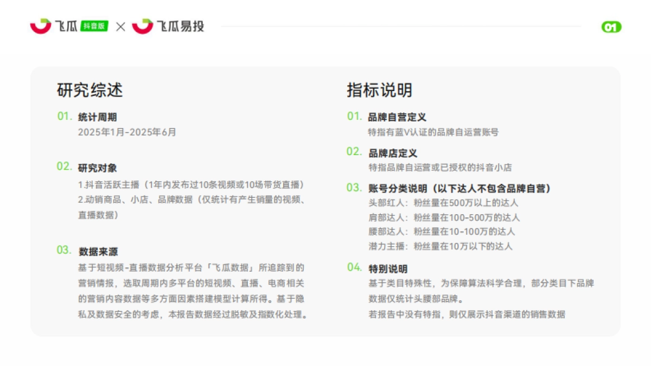Viewport: 651px width, 366px height.
Task: Toggle item 01 统计周期 in 研究综述
Action: 97,115
